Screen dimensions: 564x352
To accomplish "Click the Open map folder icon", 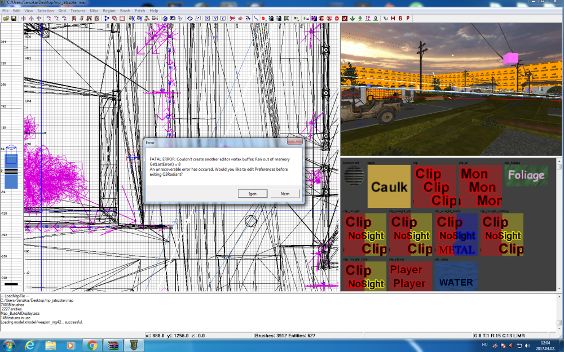I will click(6, 18).
